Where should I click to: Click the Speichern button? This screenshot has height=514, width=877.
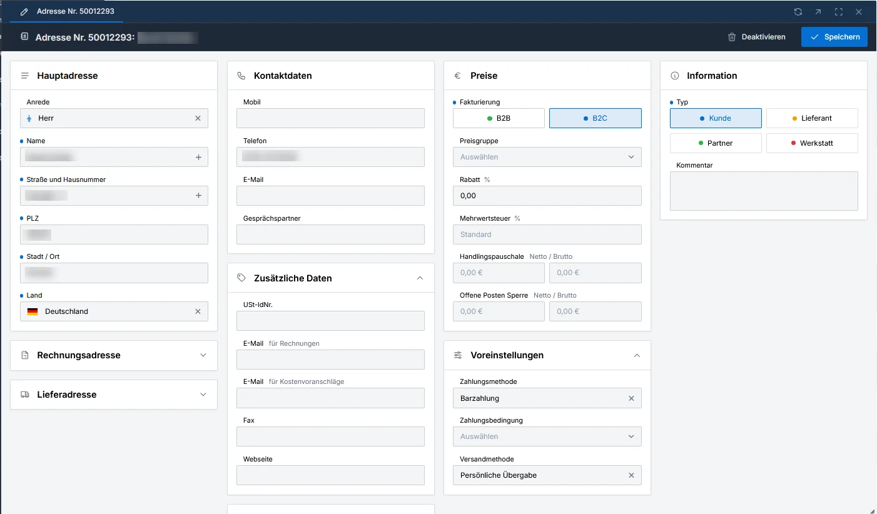(834, 37)
